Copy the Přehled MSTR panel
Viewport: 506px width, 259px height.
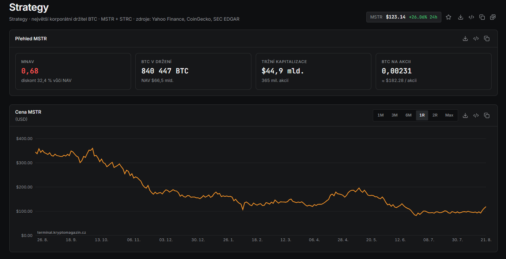coord(487,38)
